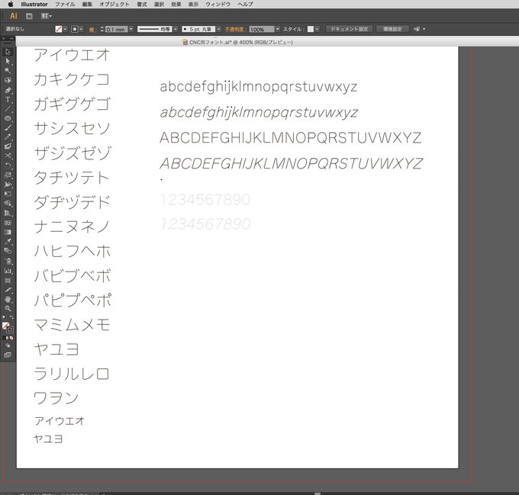
Task: Click the swap fill and stroke arrow
Action: [x=11, y=317]
